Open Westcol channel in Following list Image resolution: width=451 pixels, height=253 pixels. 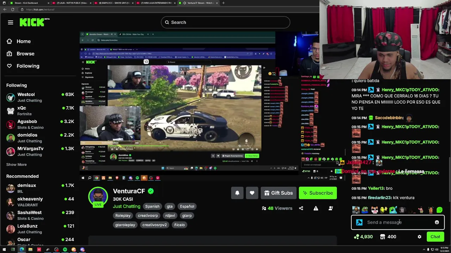coord(40,97)
